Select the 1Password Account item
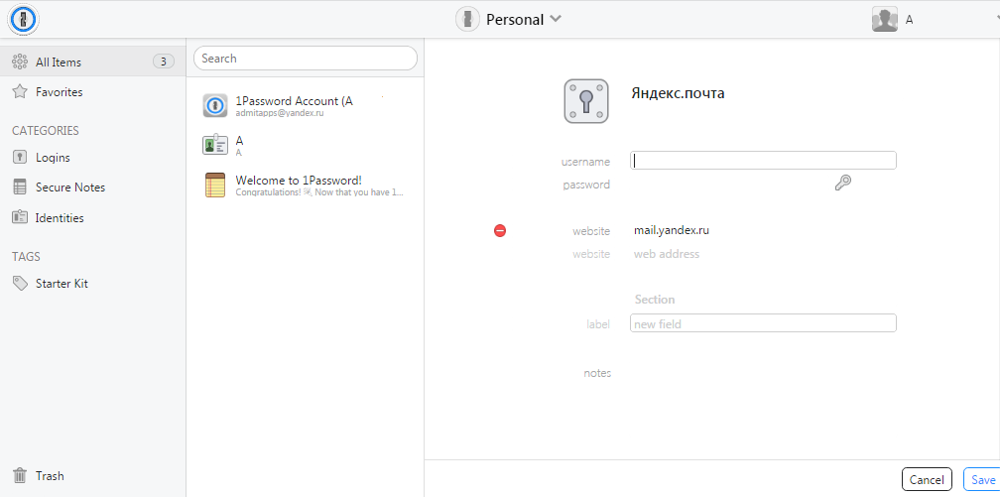The width and height of the screenshot is (1000, 497). [305, 106]
